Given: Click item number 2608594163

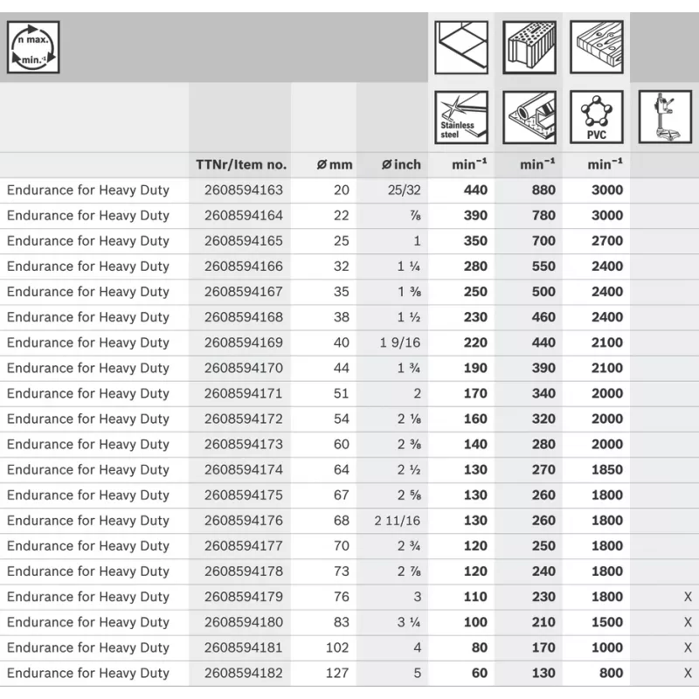Looking at the screenshot, I should (244, 190).
